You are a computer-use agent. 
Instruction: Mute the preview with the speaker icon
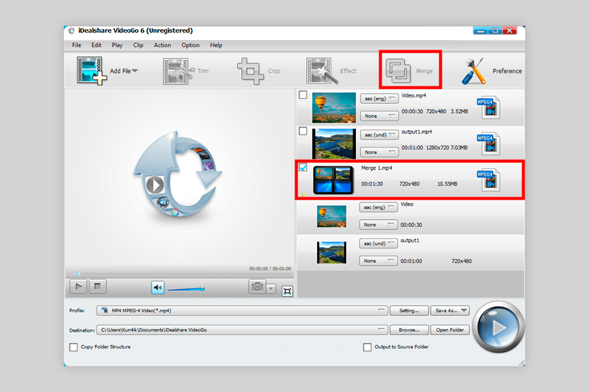[x=158, y=287]
